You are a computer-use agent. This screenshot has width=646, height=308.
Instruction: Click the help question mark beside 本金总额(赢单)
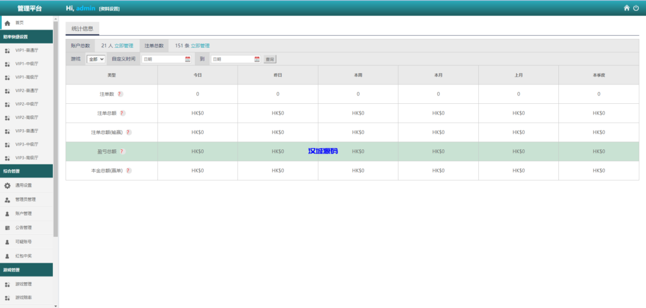tap(128, 171)
